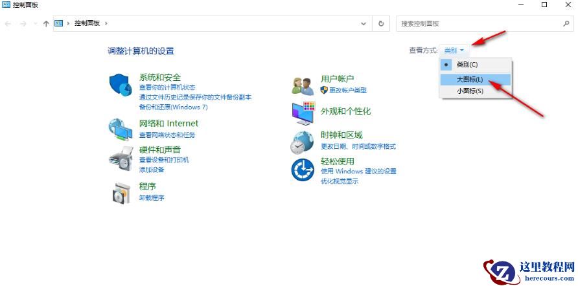Open 时钟和区域 category heading
Image resolution: width=578 pixels, height=286 pixels.
pyautogui.click(x=341, y=135)
